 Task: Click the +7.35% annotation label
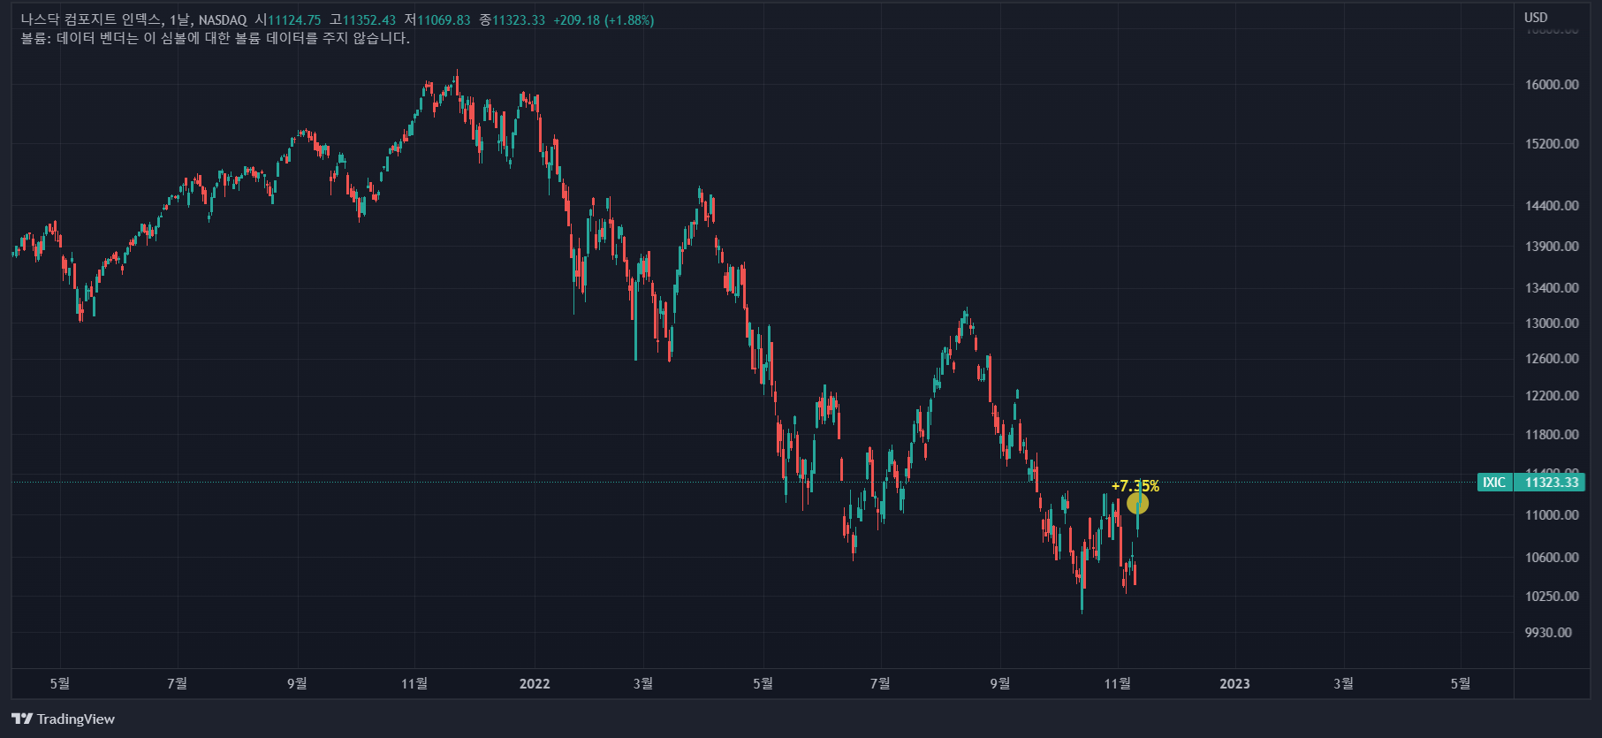1135,486
